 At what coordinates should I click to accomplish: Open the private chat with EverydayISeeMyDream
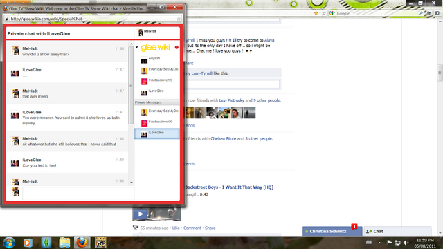[x=157, y=112]
